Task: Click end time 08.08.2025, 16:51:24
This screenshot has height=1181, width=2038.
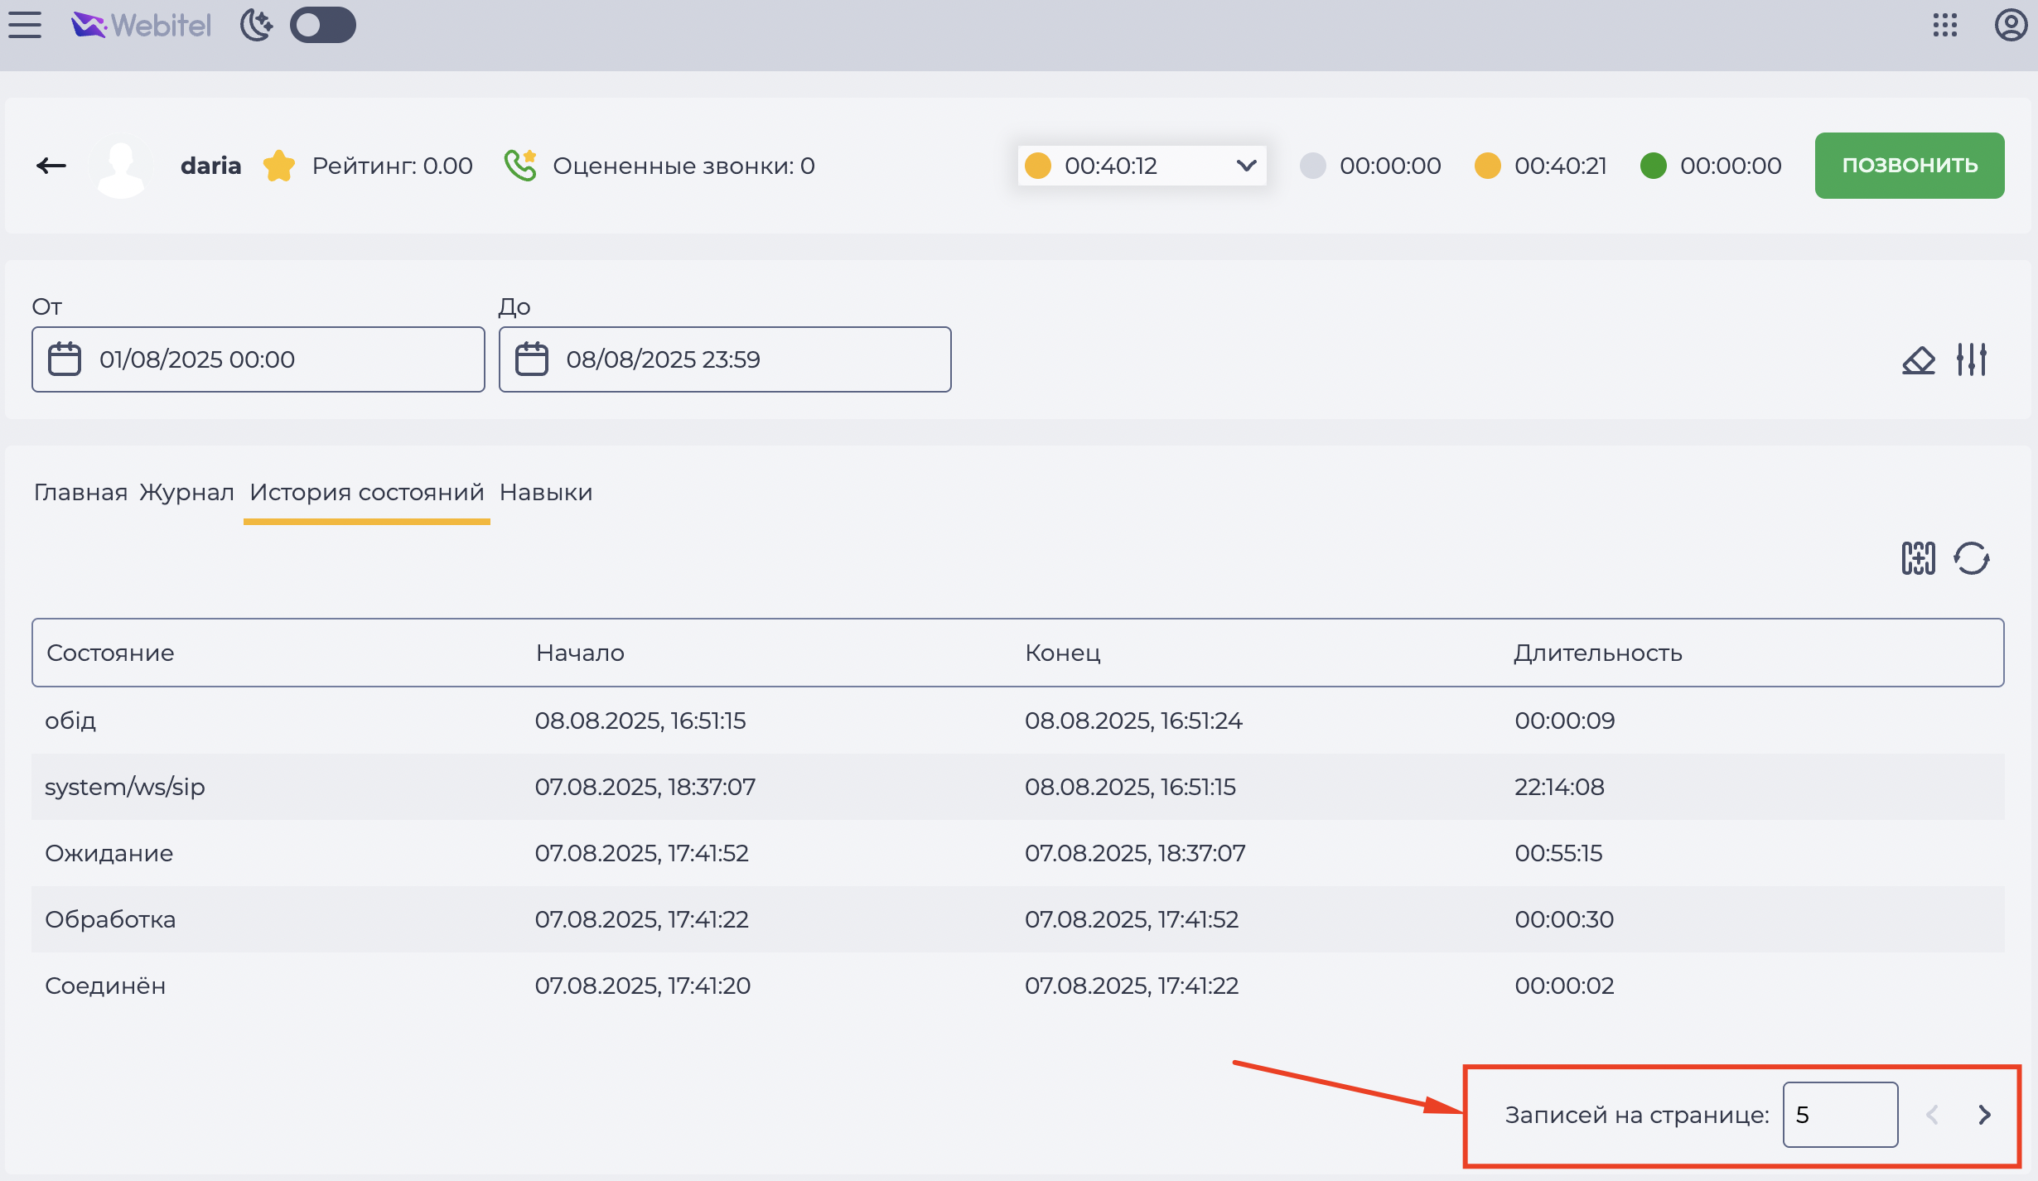Action: (x=1133, y=721)
